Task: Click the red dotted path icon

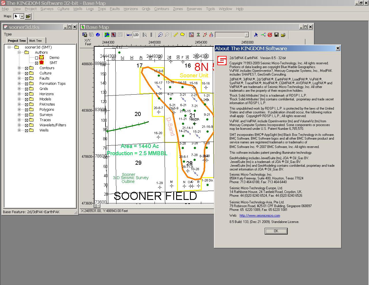Action: [205, 35]
